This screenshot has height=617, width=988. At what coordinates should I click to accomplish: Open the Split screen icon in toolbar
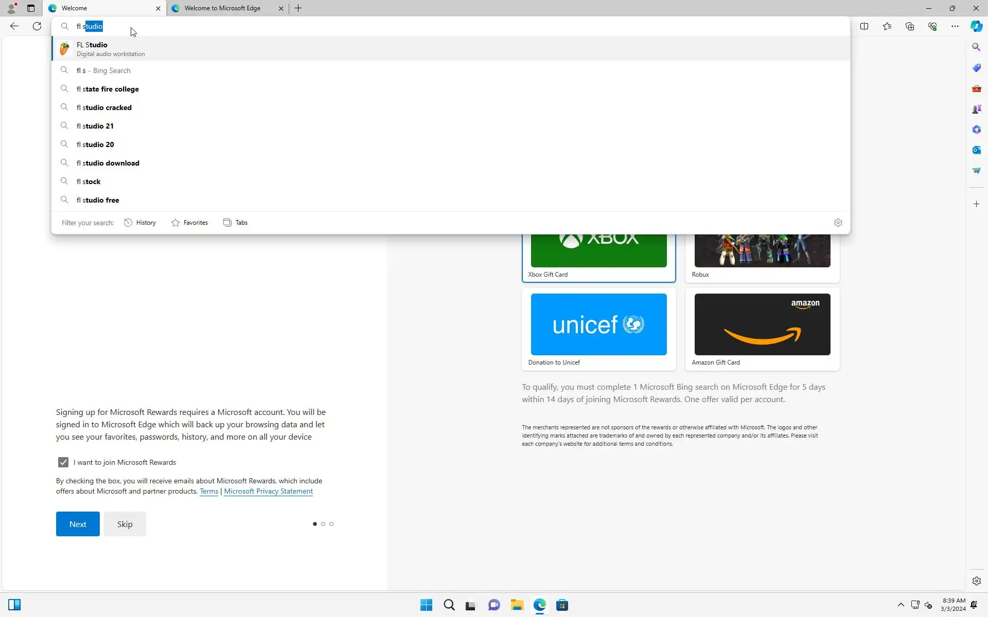point(864,26)
